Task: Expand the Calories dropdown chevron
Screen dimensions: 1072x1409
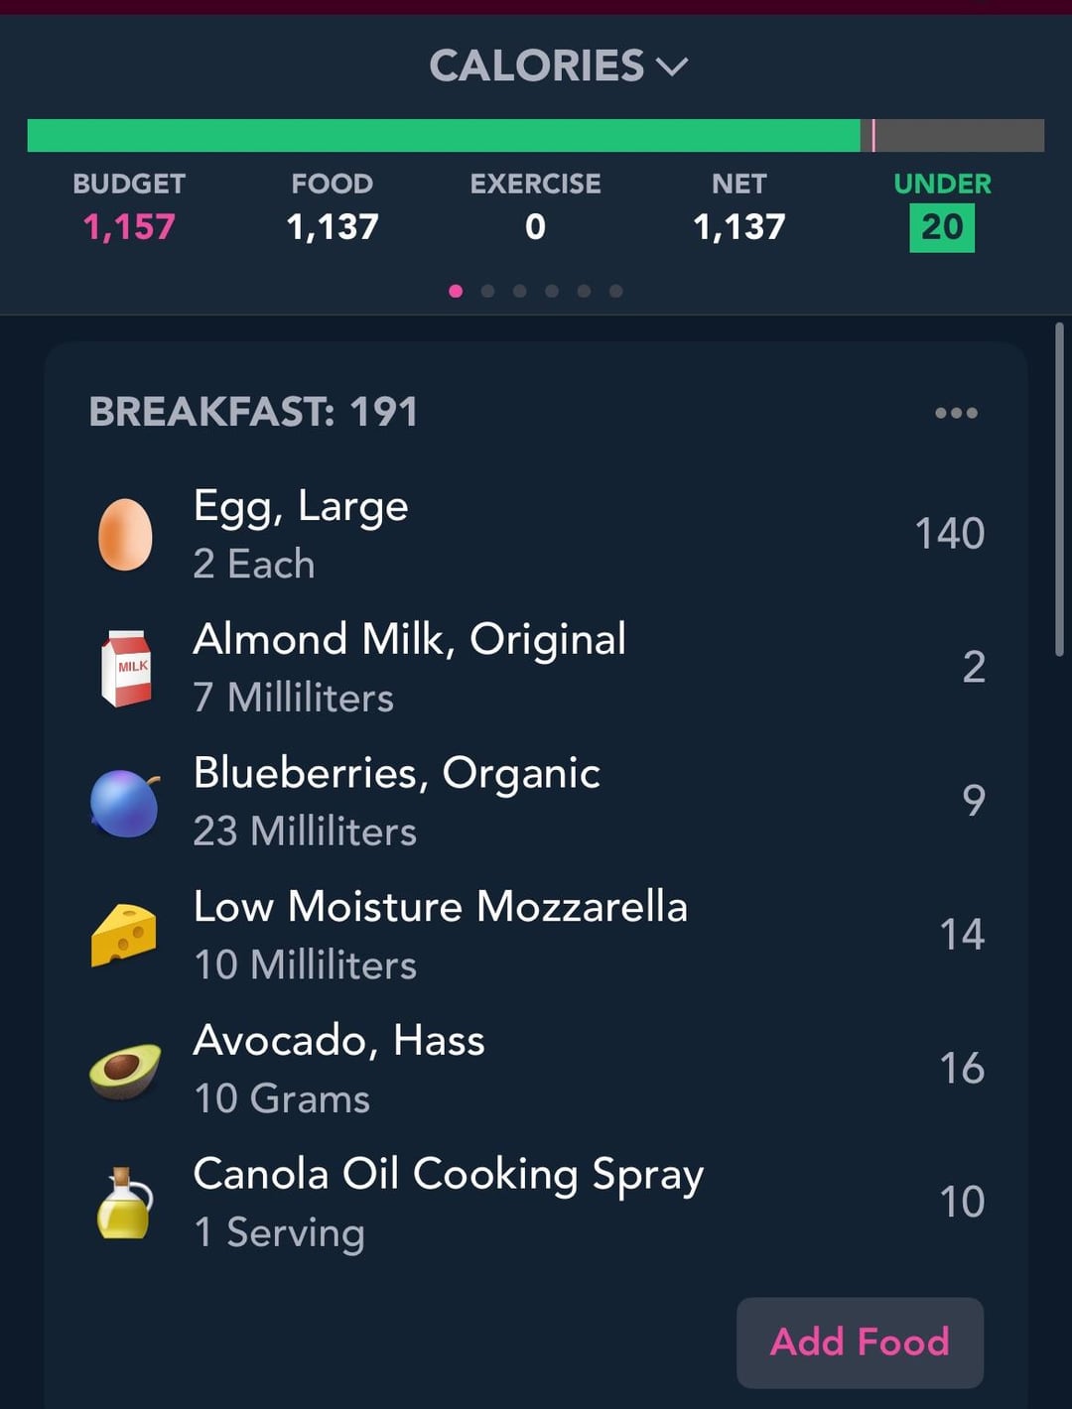Action: 672,66
